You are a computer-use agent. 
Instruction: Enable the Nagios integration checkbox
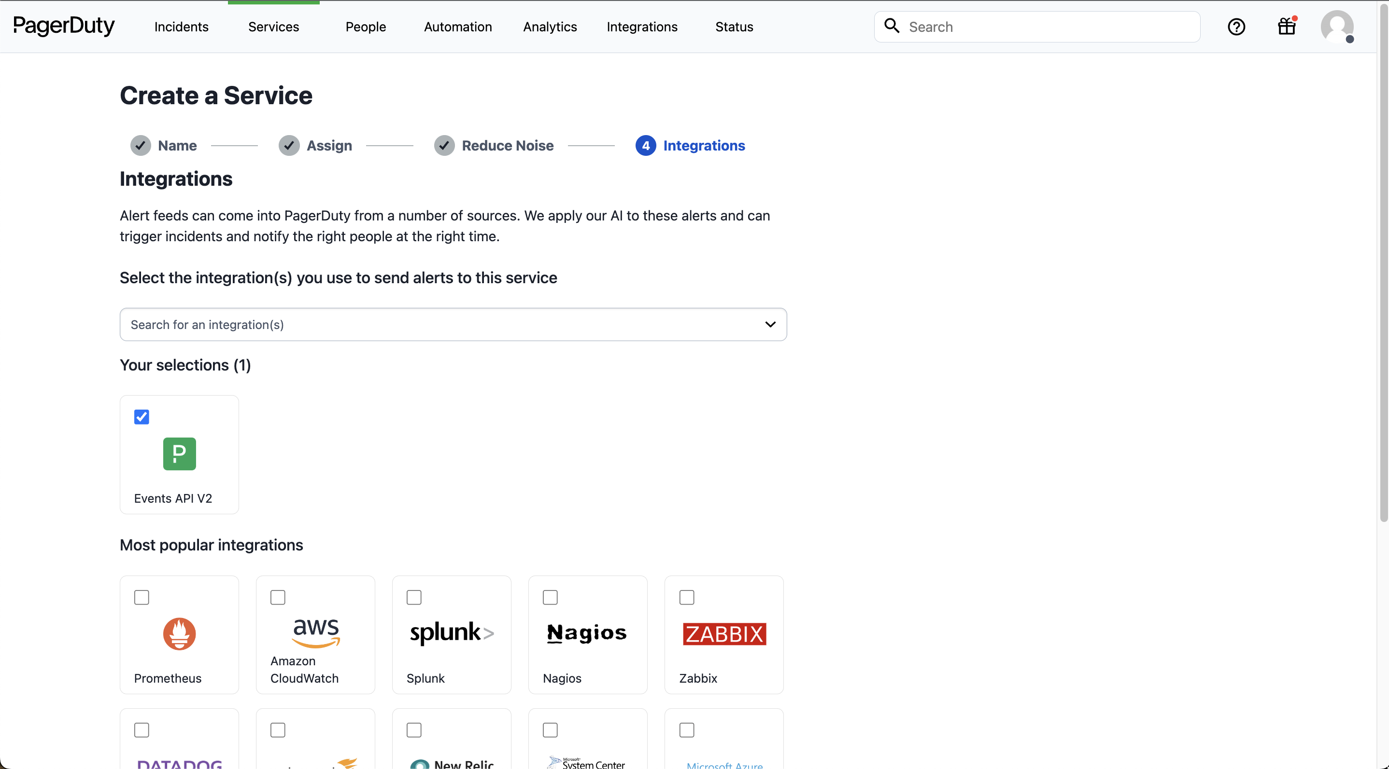click(x=550, y=597)
